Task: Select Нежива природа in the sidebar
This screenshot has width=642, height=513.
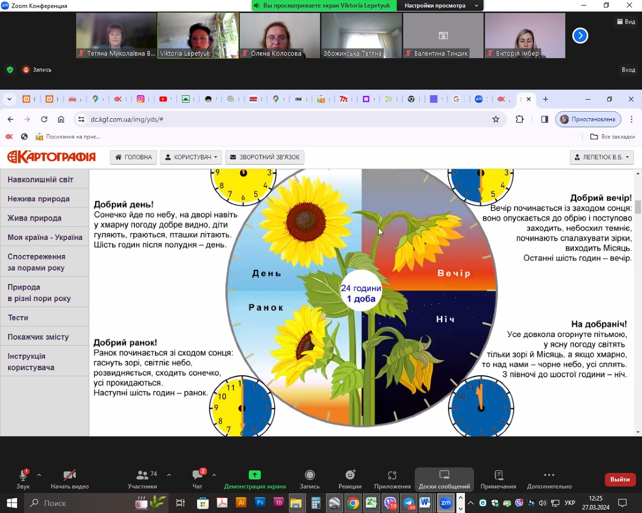Action: 39,199
